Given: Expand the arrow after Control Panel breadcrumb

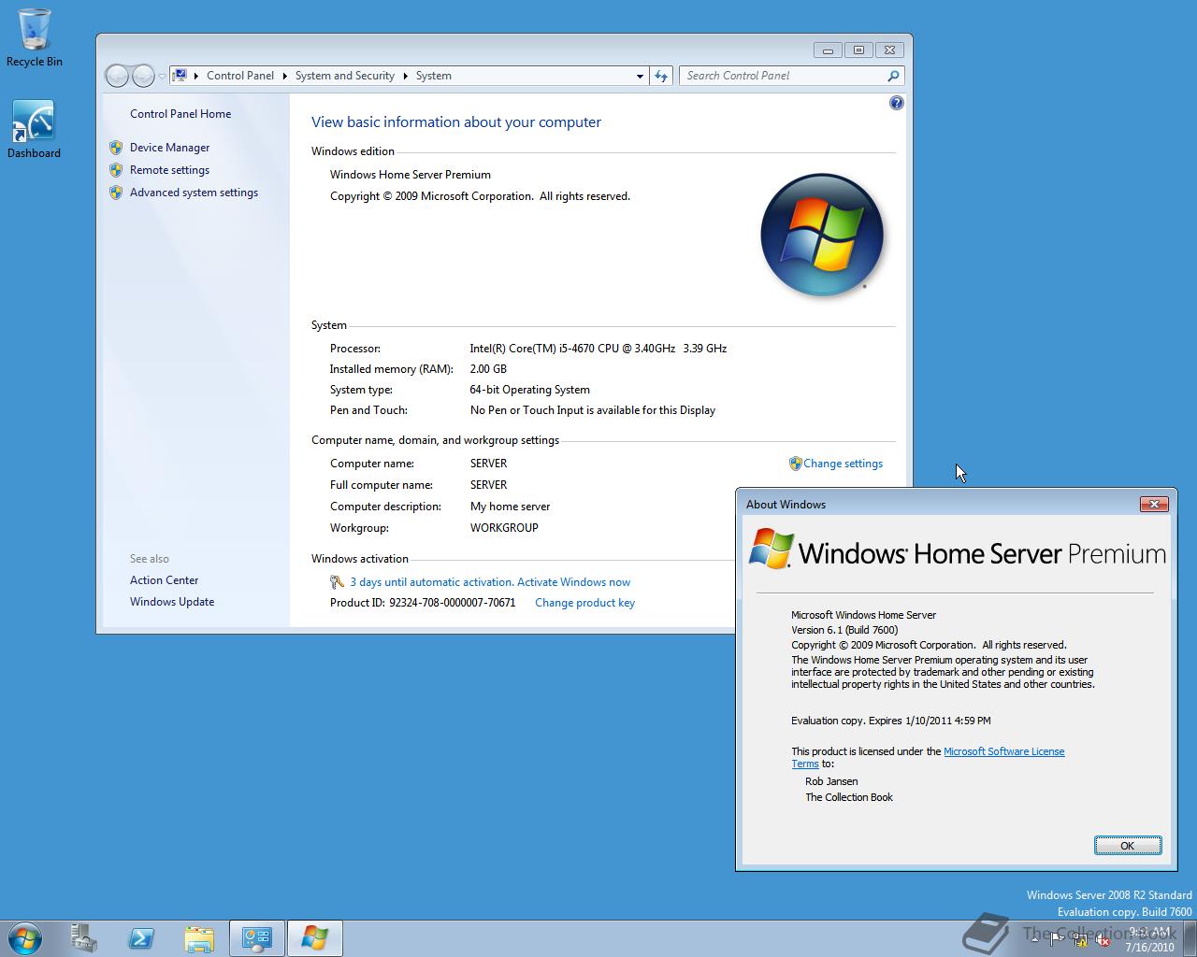Looking at the screenshot, I should pyautogui.click(x=284, y=76).
